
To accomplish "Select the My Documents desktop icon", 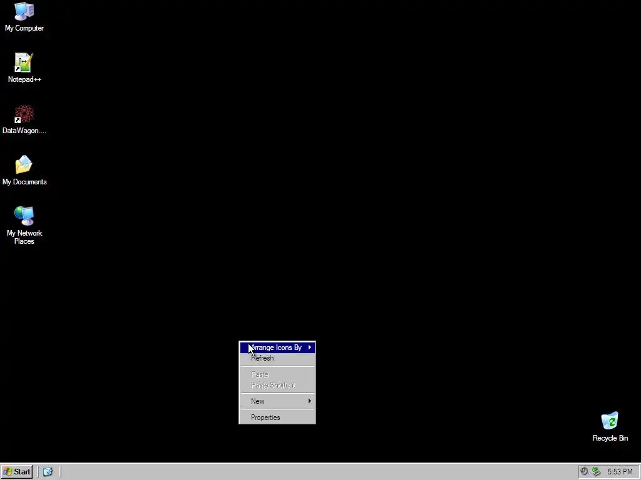I will pyautogui.click(x=24, y=165).
